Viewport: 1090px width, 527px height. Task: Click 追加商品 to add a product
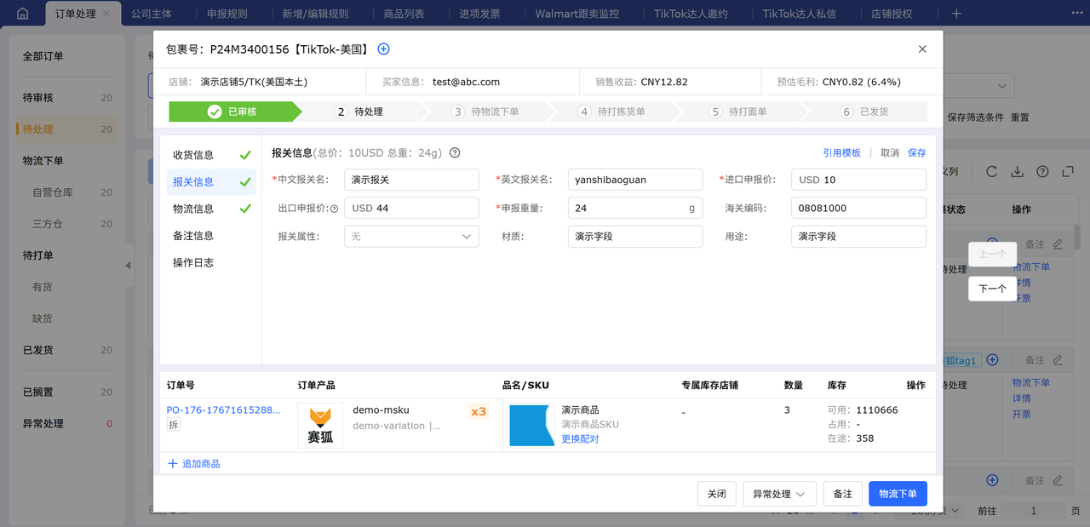click(x=194, y=464)
